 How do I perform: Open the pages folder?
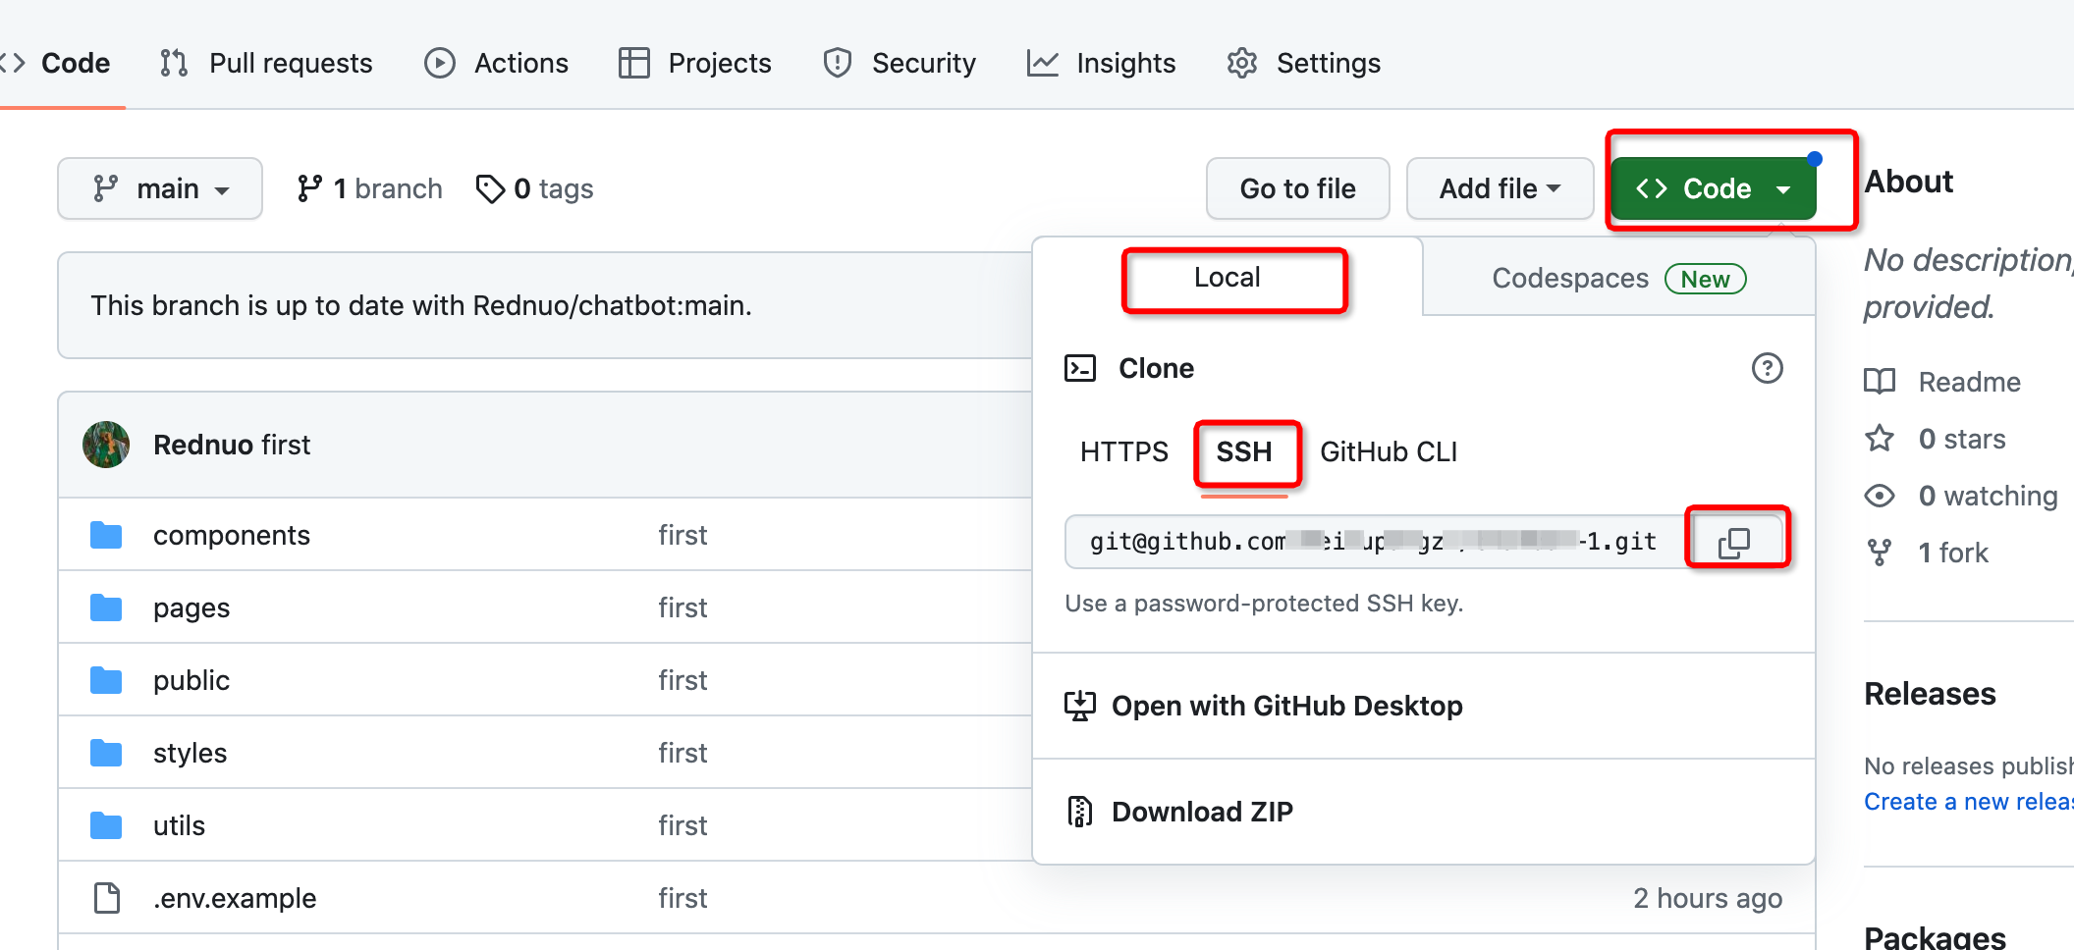[x=191, y=607]
